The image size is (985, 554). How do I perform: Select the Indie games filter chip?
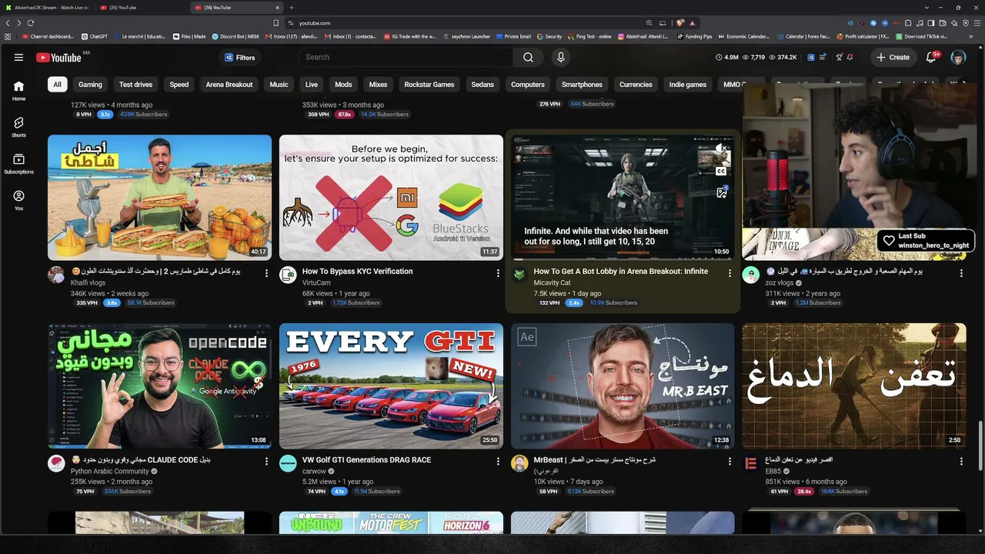(x=688, y=85)
